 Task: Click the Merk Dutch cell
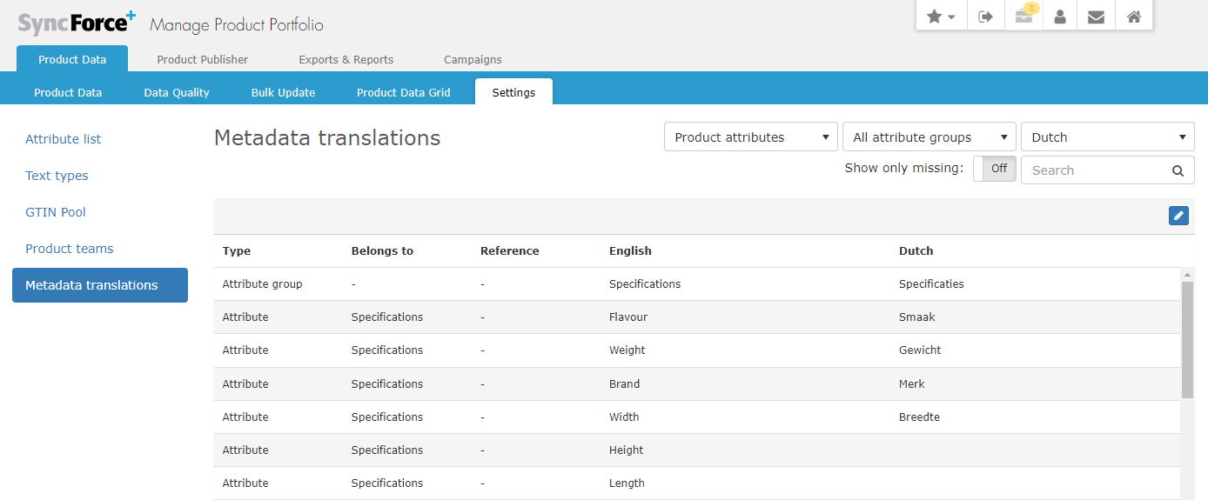[x=912, y=383]
